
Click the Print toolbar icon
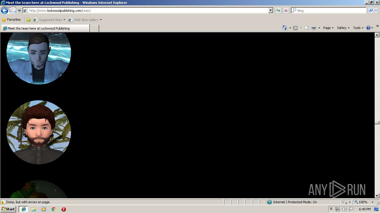tap(314, 28)
